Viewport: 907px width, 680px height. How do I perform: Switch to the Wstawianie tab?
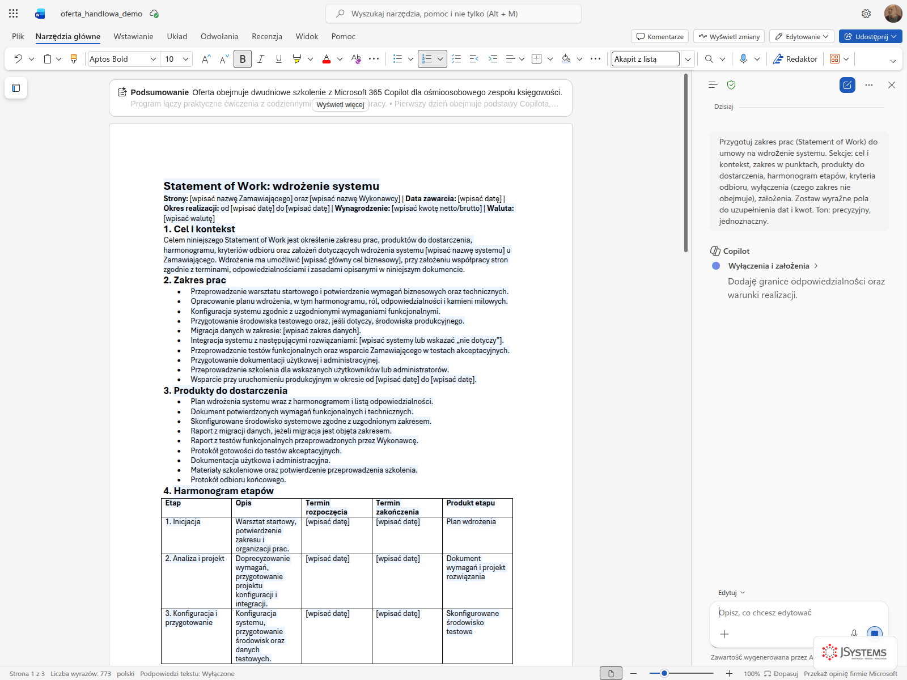133,36
